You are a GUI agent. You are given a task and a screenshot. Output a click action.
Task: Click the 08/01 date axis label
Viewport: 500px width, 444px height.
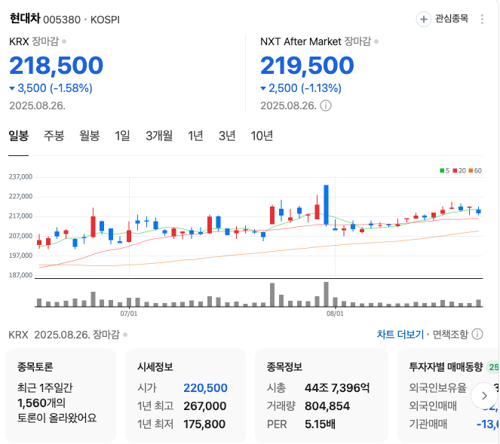pyautogui.click(x=335, y=314)
